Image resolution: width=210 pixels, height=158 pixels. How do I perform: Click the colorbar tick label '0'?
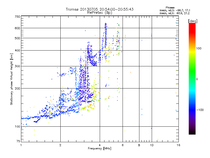pos(197,79)
